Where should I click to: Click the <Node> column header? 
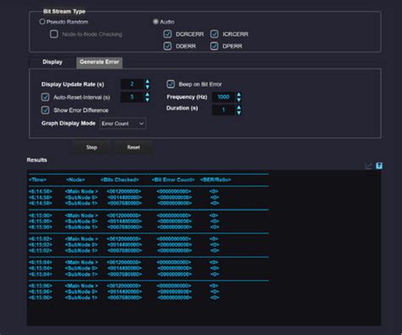coord(75,180)
